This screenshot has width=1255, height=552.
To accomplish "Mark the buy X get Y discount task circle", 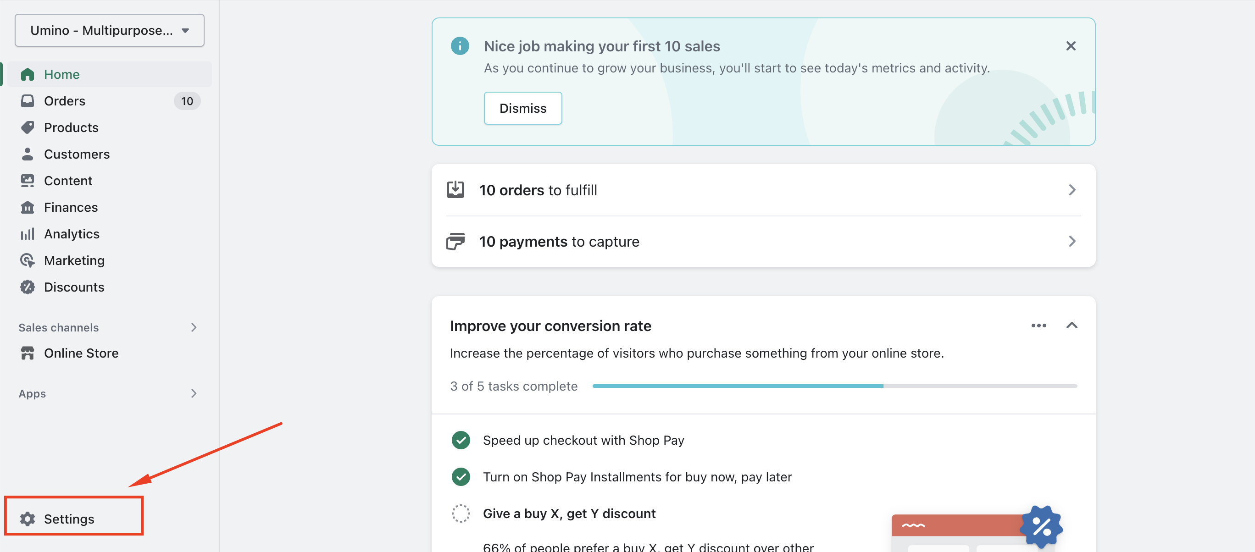I will tap(461, 513).
